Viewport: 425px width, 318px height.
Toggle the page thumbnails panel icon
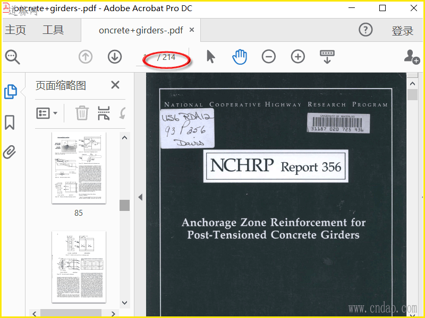click(x=11, y=92)
